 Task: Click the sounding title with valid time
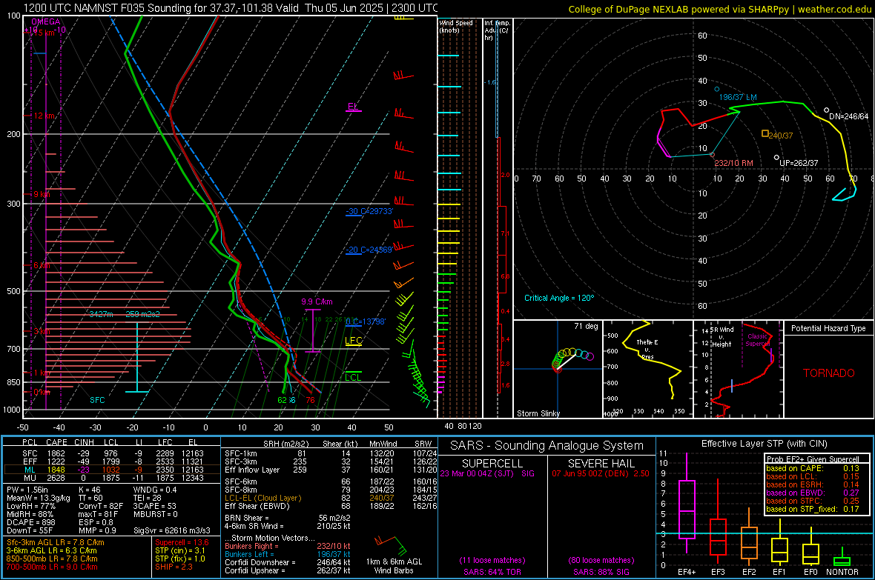231,8
